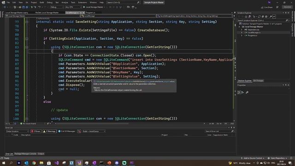Click the Undo toolbar icon
This screenshot has height=166, width=295.
tap(40, 7)
